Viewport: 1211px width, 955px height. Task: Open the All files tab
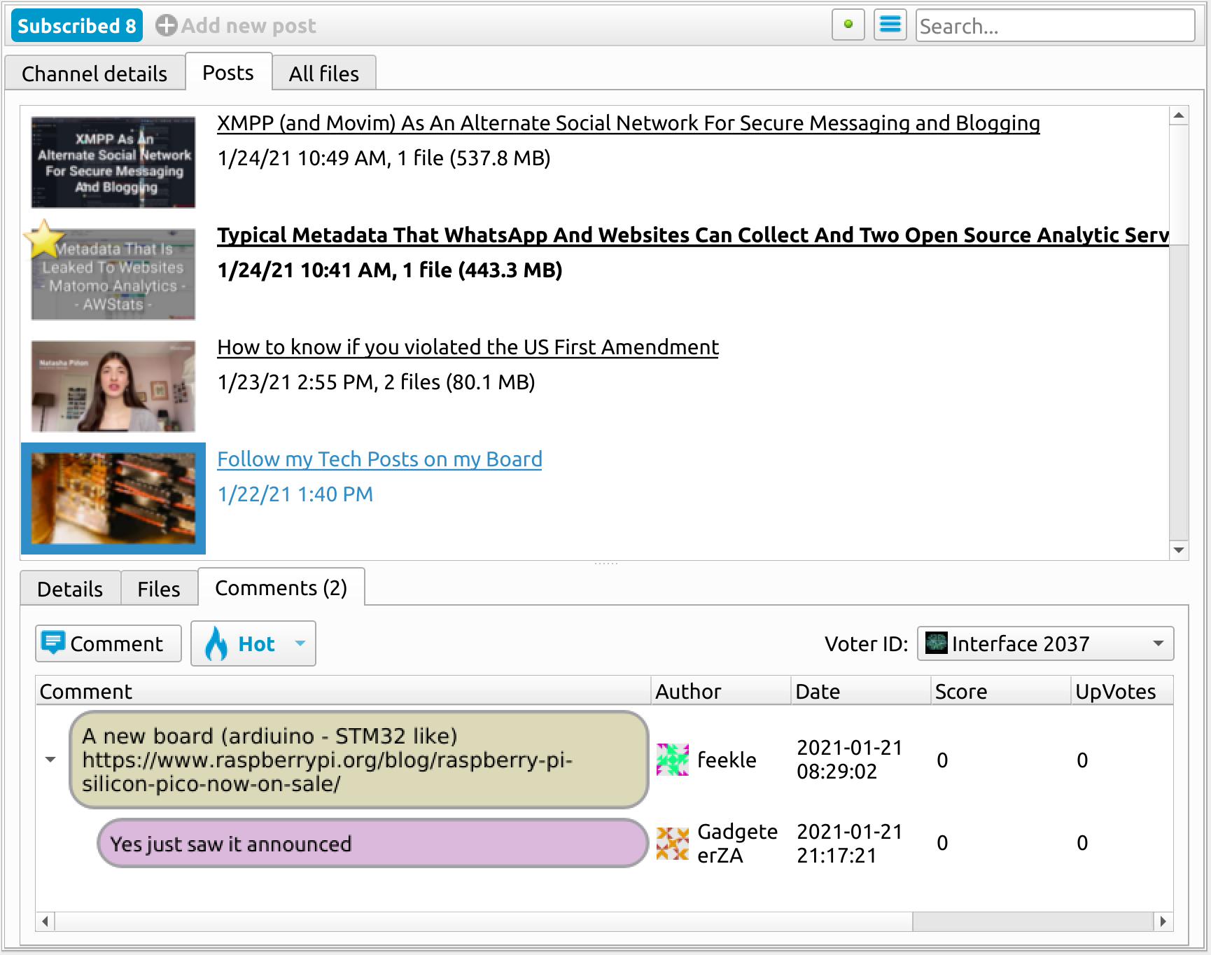coord(324,74)
